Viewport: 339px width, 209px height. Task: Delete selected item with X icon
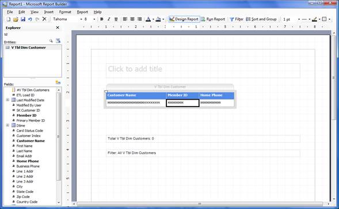[44, 19]
